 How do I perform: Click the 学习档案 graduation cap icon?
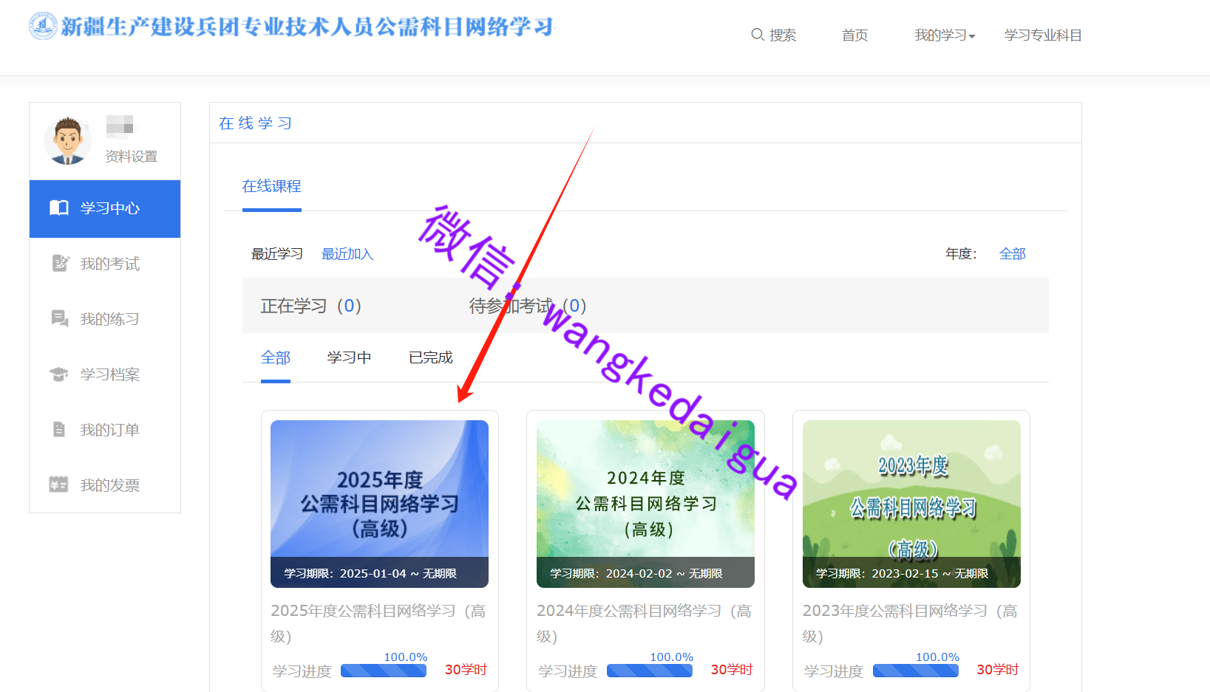point(59,374)
